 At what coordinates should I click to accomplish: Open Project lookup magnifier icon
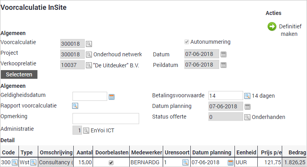click(89, 54)
